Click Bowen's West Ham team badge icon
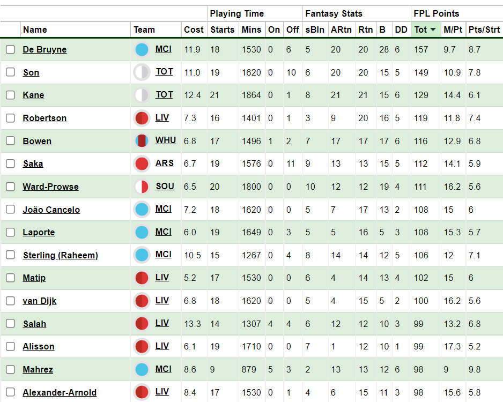 point(142,141)
